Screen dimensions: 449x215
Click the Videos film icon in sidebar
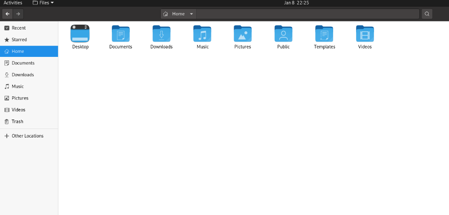(x=7, y=110)
